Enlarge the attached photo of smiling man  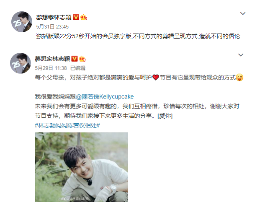click(x=82, y=167)
